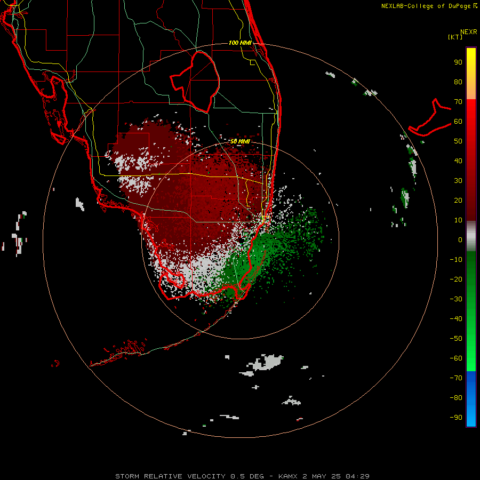Click the 90 label on the velocity scale
The image size is (480, 480).
(458, 62)
